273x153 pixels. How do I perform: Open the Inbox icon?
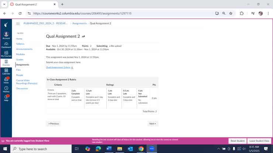6,80
